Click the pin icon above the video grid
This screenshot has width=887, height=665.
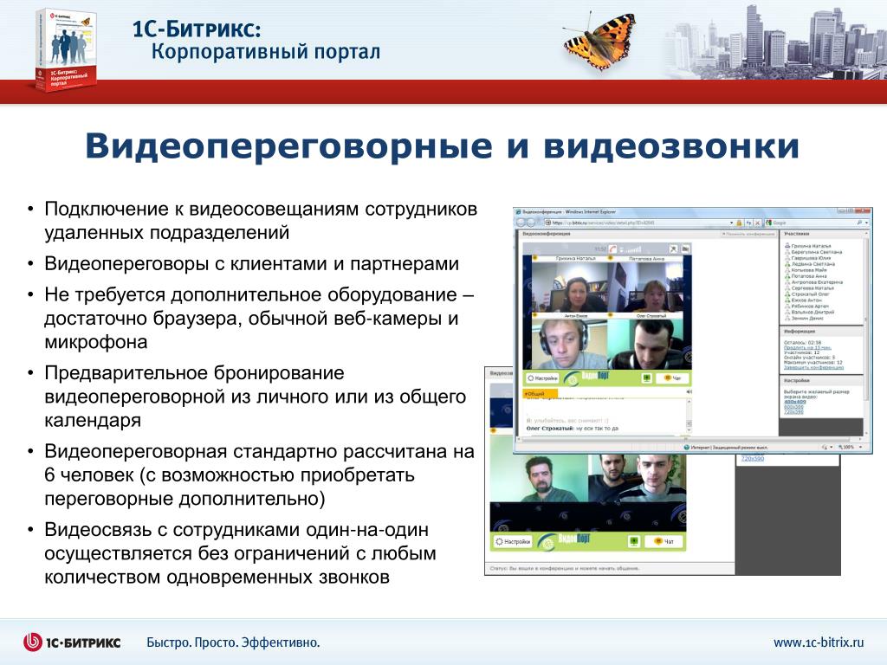(673, 249)
